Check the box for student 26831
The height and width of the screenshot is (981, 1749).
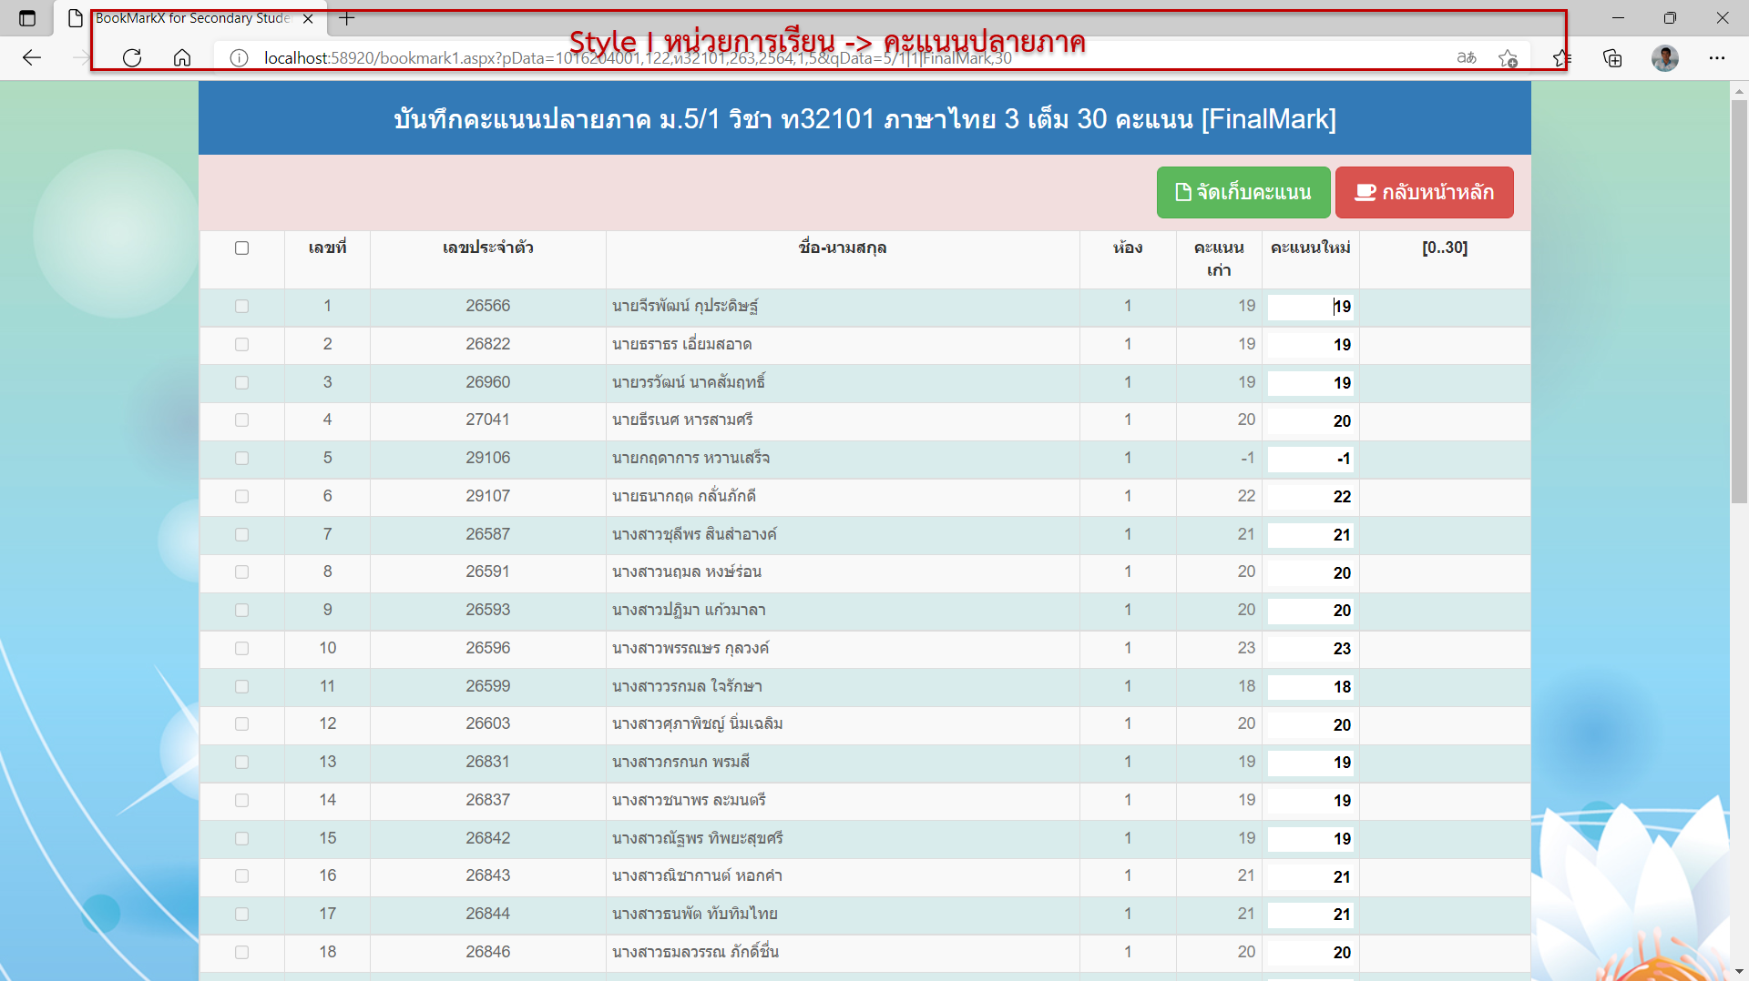click(x=241, y=762)
